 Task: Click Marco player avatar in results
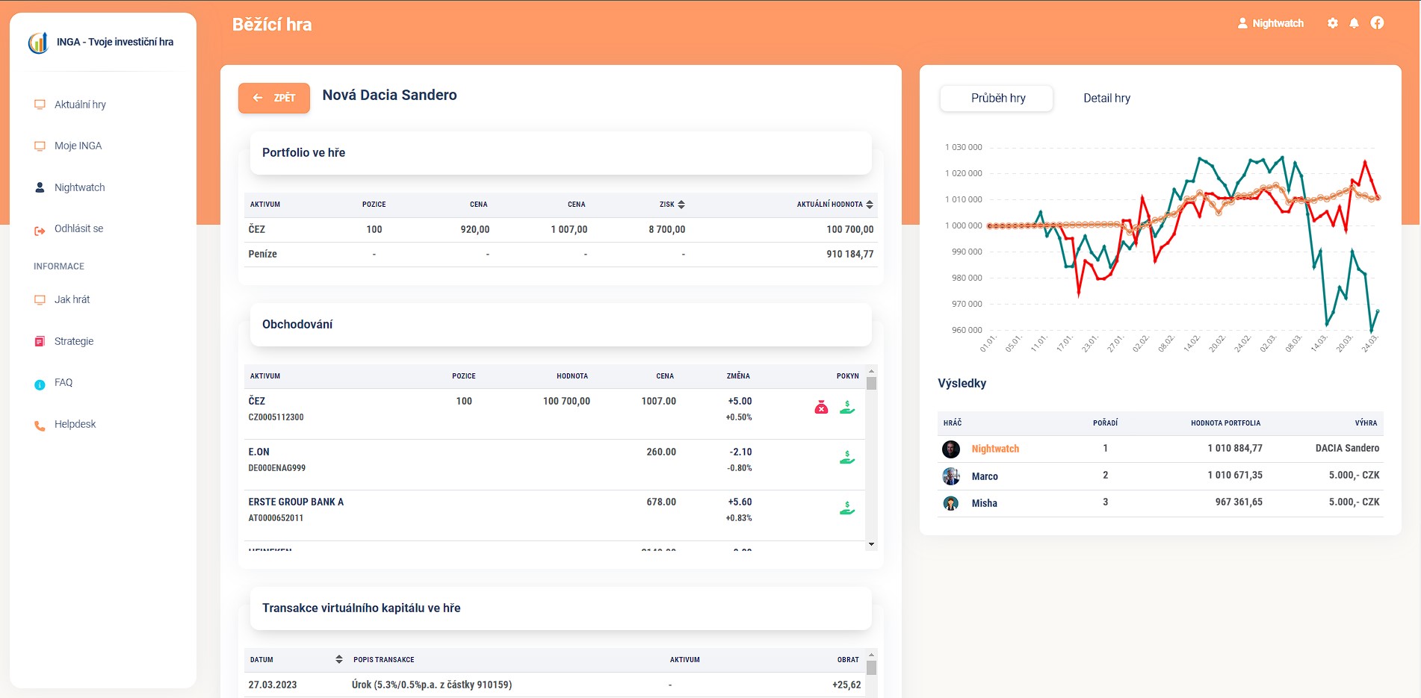(x=951, y=476)
